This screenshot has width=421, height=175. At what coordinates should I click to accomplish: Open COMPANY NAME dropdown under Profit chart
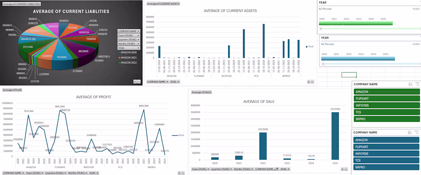(x=13, y=173)
